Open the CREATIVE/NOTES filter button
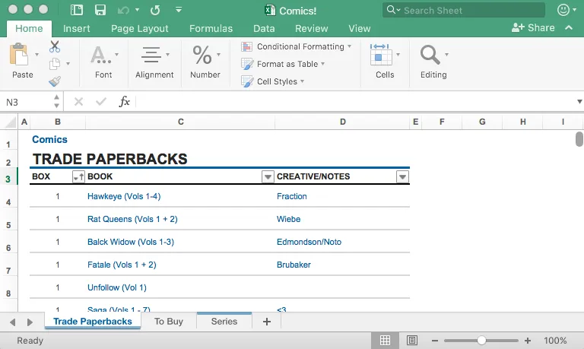 click(x=402, y=177)
